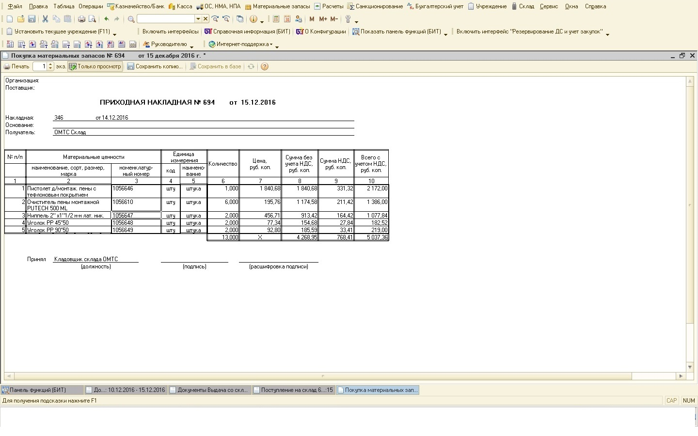This screenshot has height=436, width=698.
Task: Click the Find previous icon in the toolbar
Action: click(226, 19)
